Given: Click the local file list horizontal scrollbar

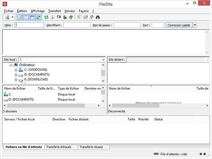Looking at the screenshot, I should pyautogui.click(x=46, y=105).
